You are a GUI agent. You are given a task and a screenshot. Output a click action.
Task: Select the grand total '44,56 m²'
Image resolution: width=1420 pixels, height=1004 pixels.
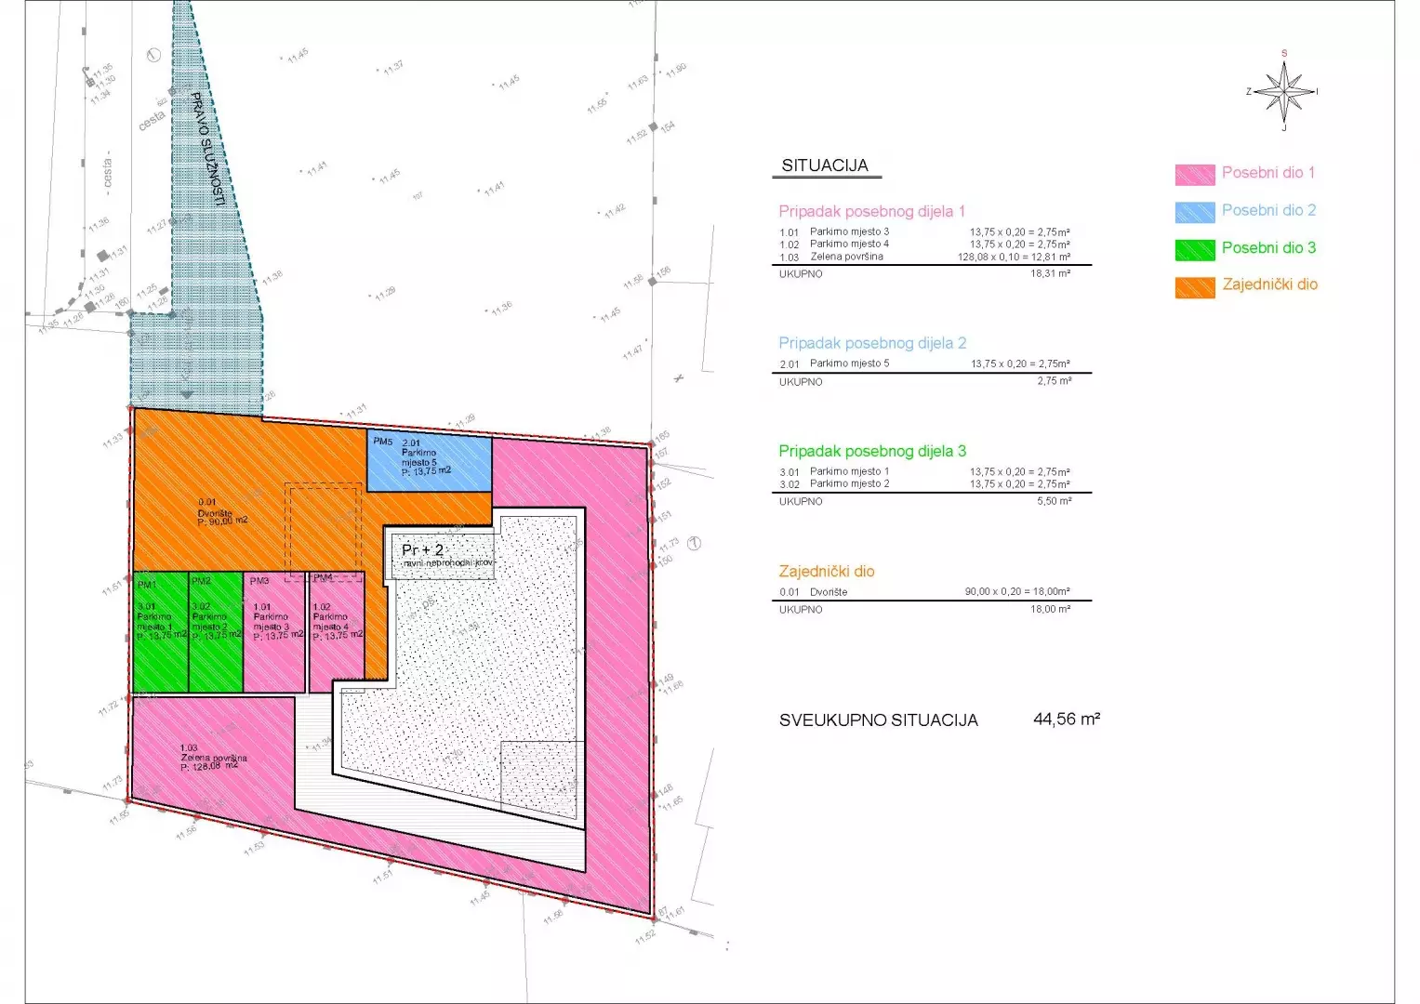[1067, 719]
